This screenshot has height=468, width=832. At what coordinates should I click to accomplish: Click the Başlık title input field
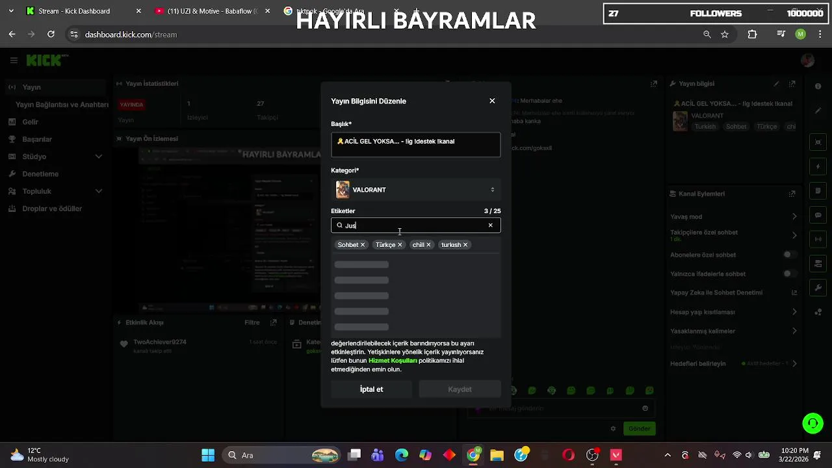415,145
